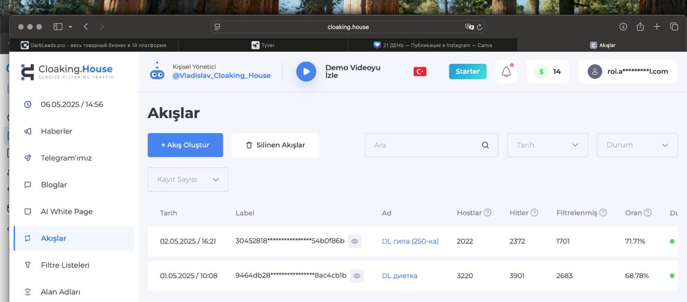
Task: Click the Hostlar help icon
Action: coord(487,212)
